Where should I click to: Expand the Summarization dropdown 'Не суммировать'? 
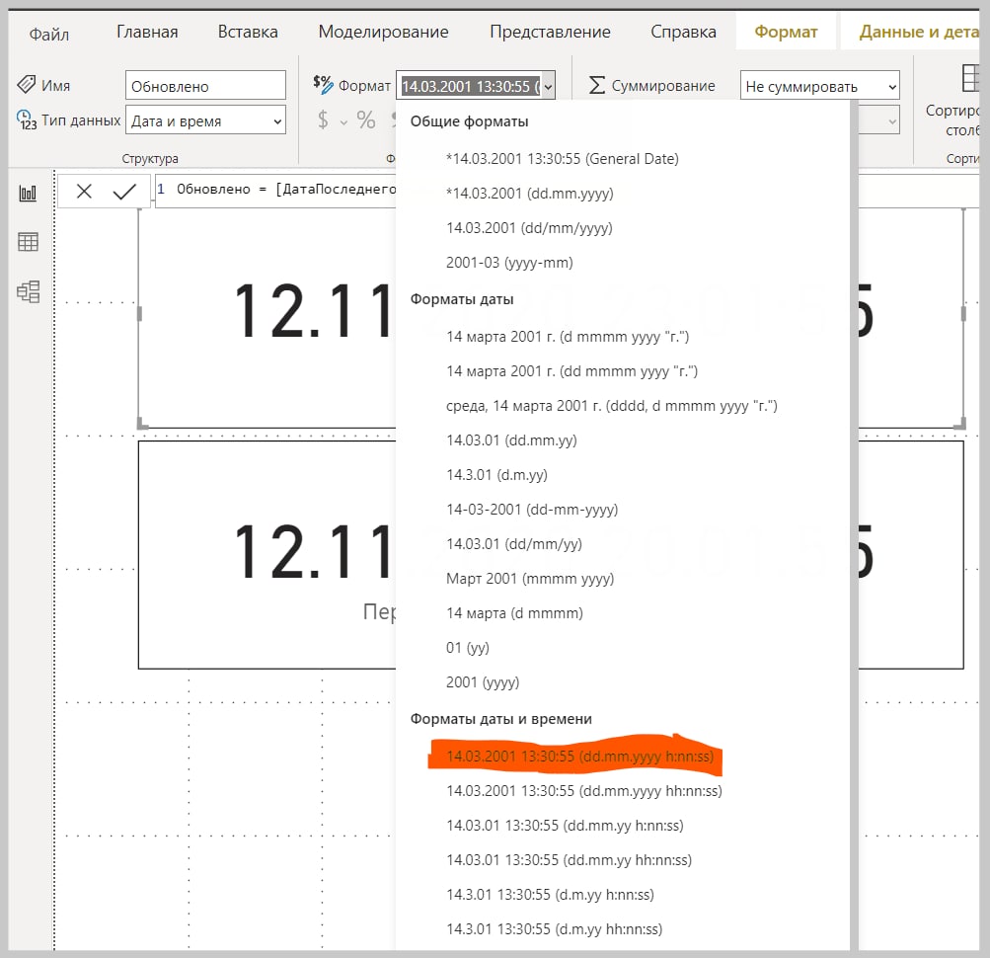[x=820, y=87]
